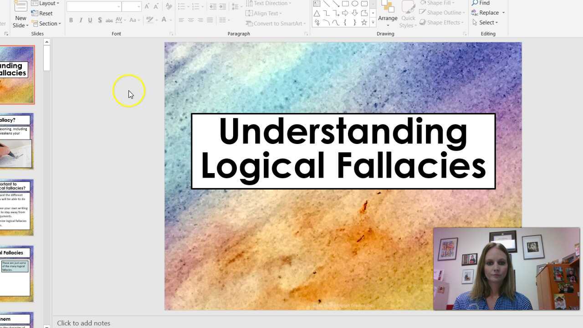Apply strikethrough to selected text
Image resolution: width=583 pixels, height=328 pixels.
(x=109, y=20)
